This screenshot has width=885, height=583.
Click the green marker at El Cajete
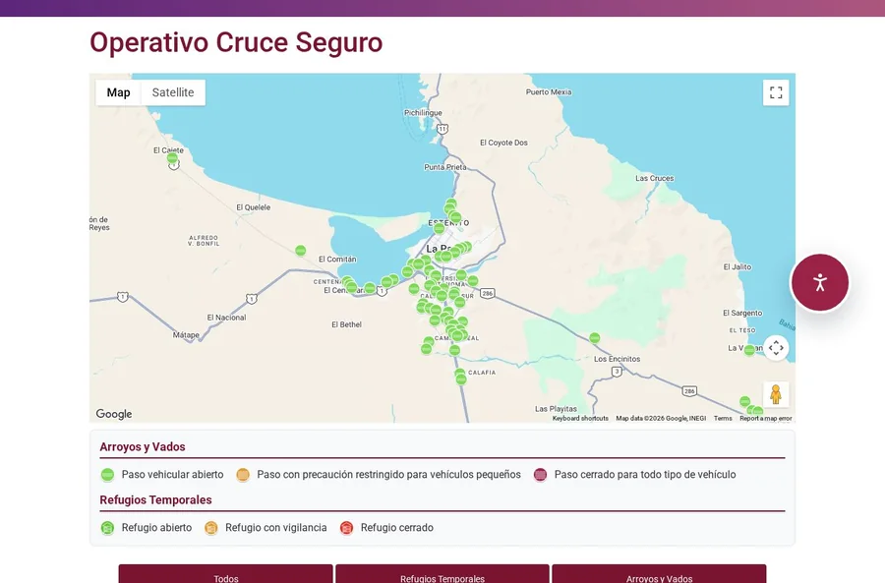(x=173, y=158)
